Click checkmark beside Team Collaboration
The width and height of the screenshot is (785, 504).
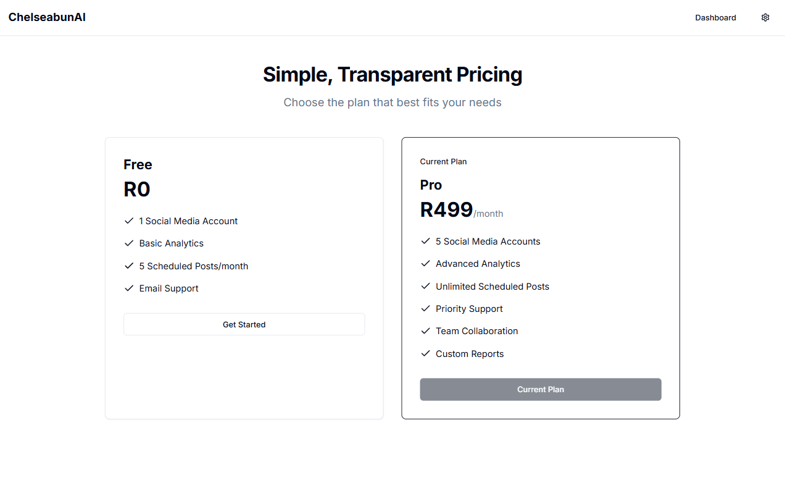[x=425, y=331]
